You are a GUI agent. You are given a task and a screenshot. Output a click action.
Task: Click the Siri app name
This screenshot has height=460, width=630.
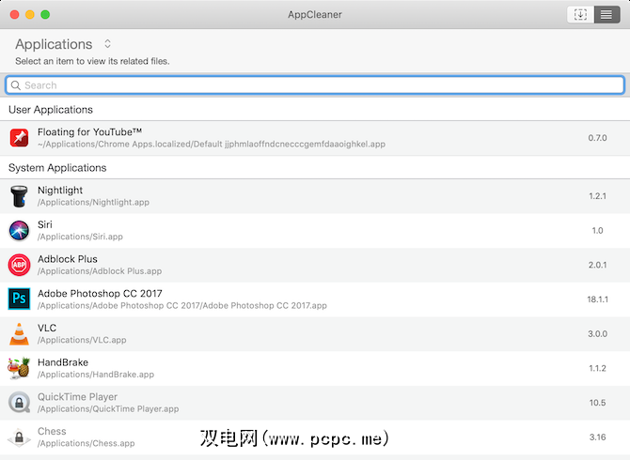[x=45, y=224]
